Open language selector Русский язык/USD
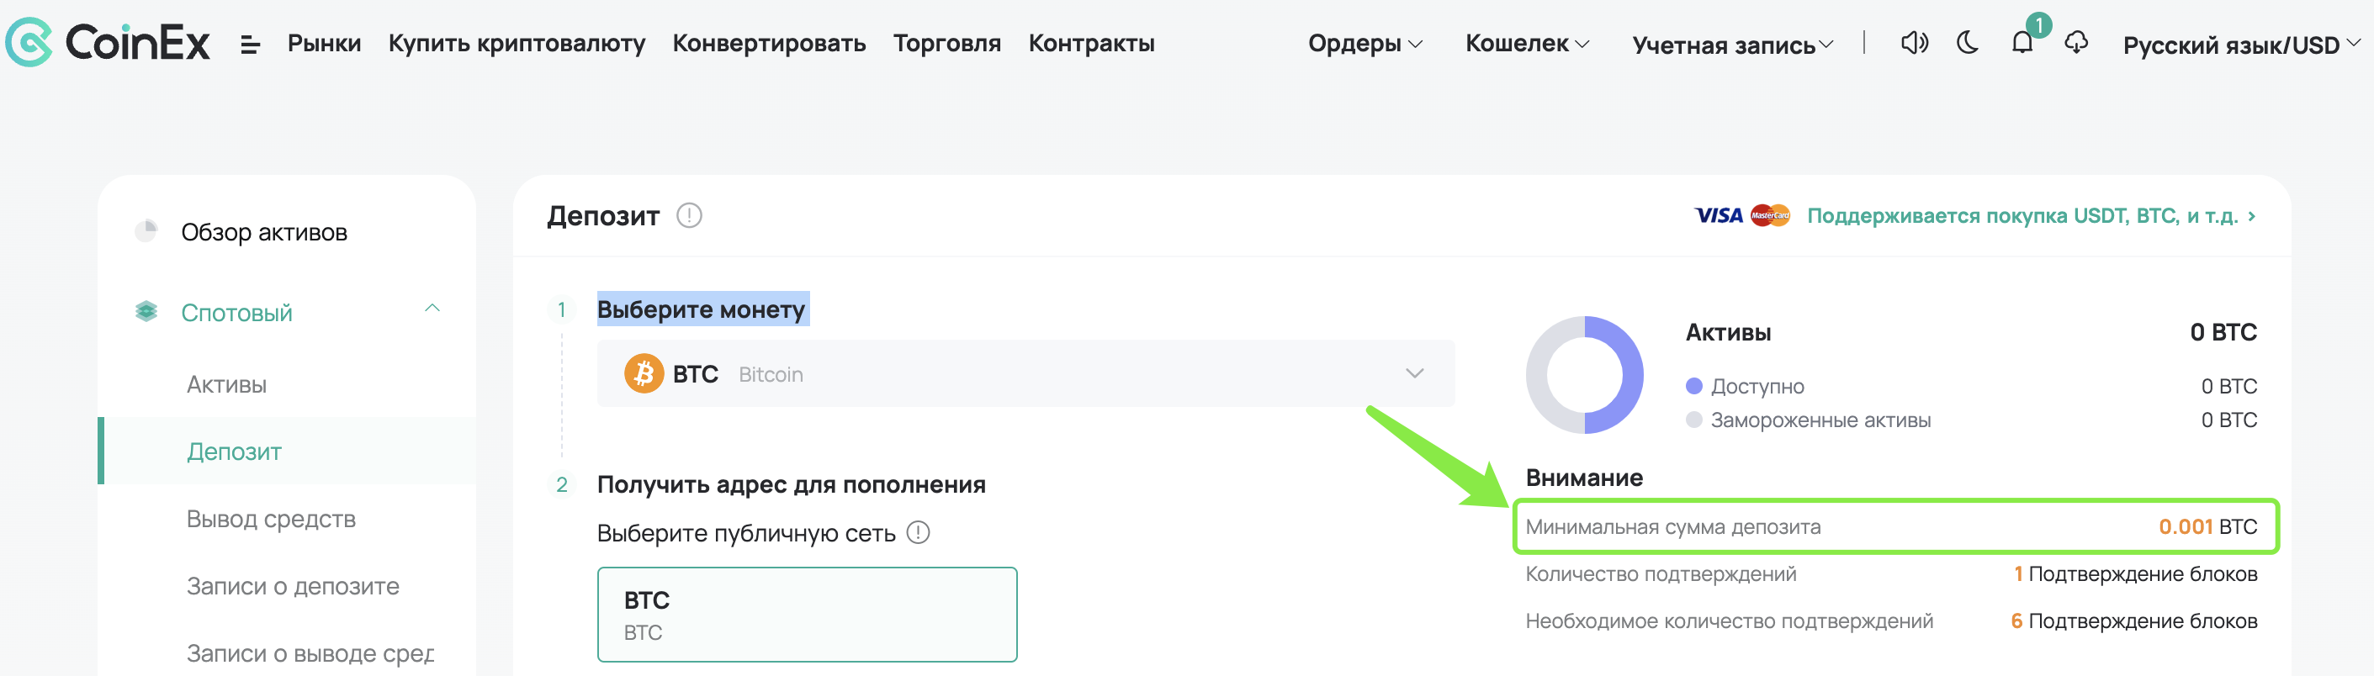This screenshot has width=2374, height=676. (x=2241, y=45)
